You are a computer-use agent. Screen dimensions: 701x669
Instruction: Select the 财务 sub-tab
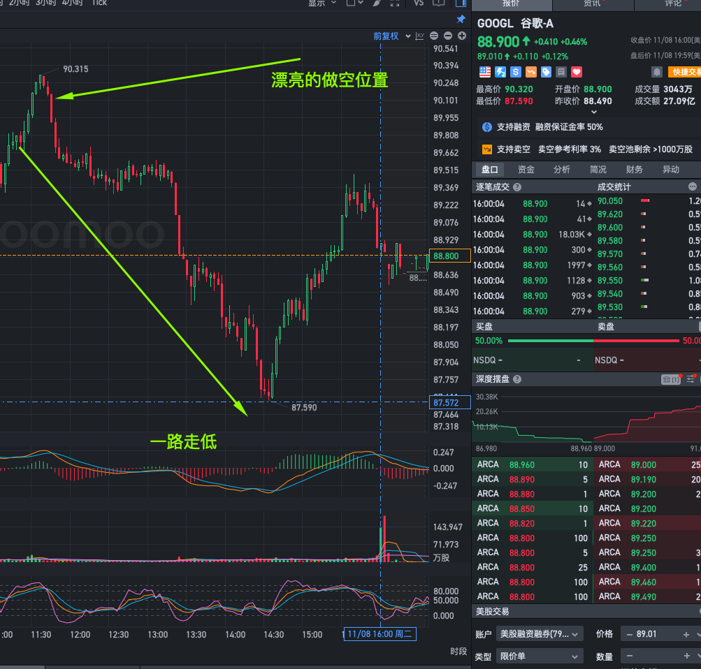[x=635, y=170]
